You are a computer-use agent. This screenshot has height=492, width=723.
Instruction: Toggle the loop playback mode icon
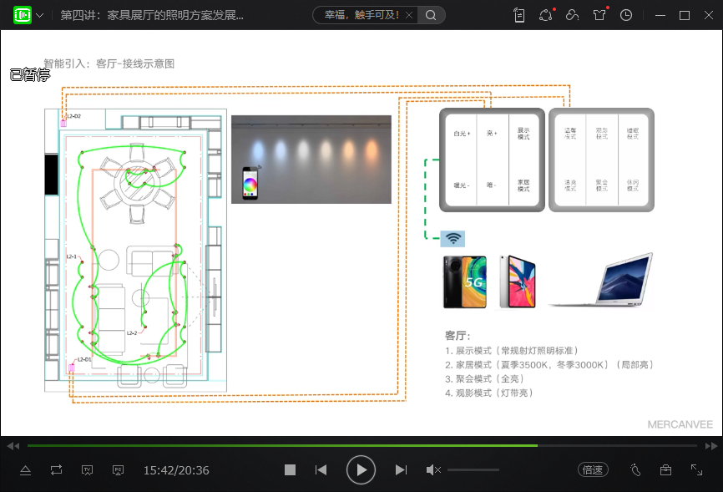(x=56, y=470)
